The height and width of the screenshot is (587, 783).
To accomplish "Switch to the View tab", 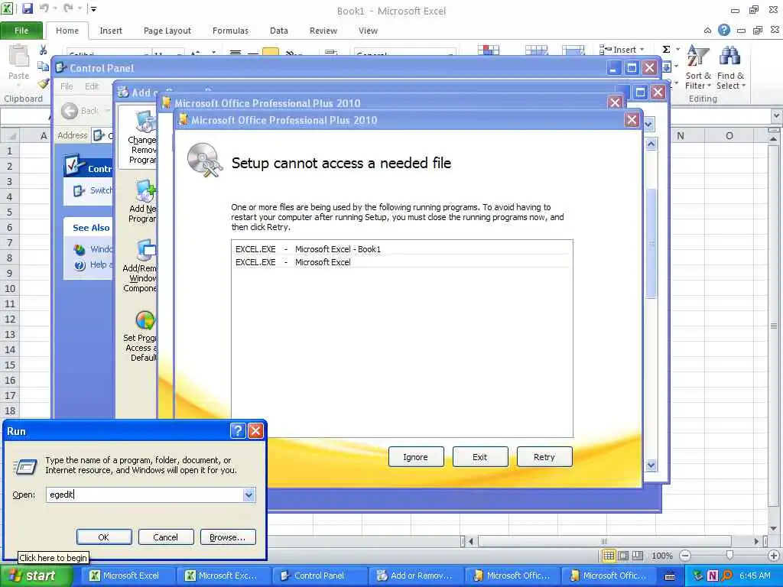I will pyautogui.click(x=368, y=31).
